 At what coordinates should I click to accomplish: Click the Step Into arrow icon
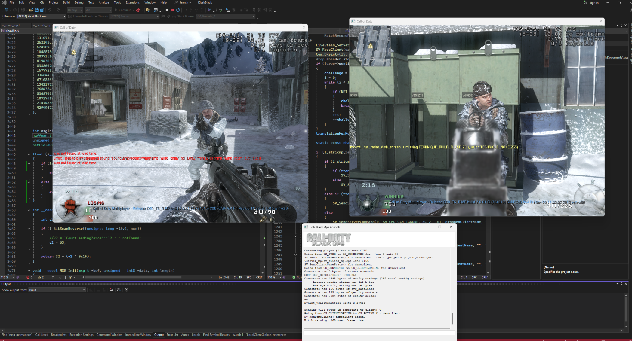tap(191, 10)
